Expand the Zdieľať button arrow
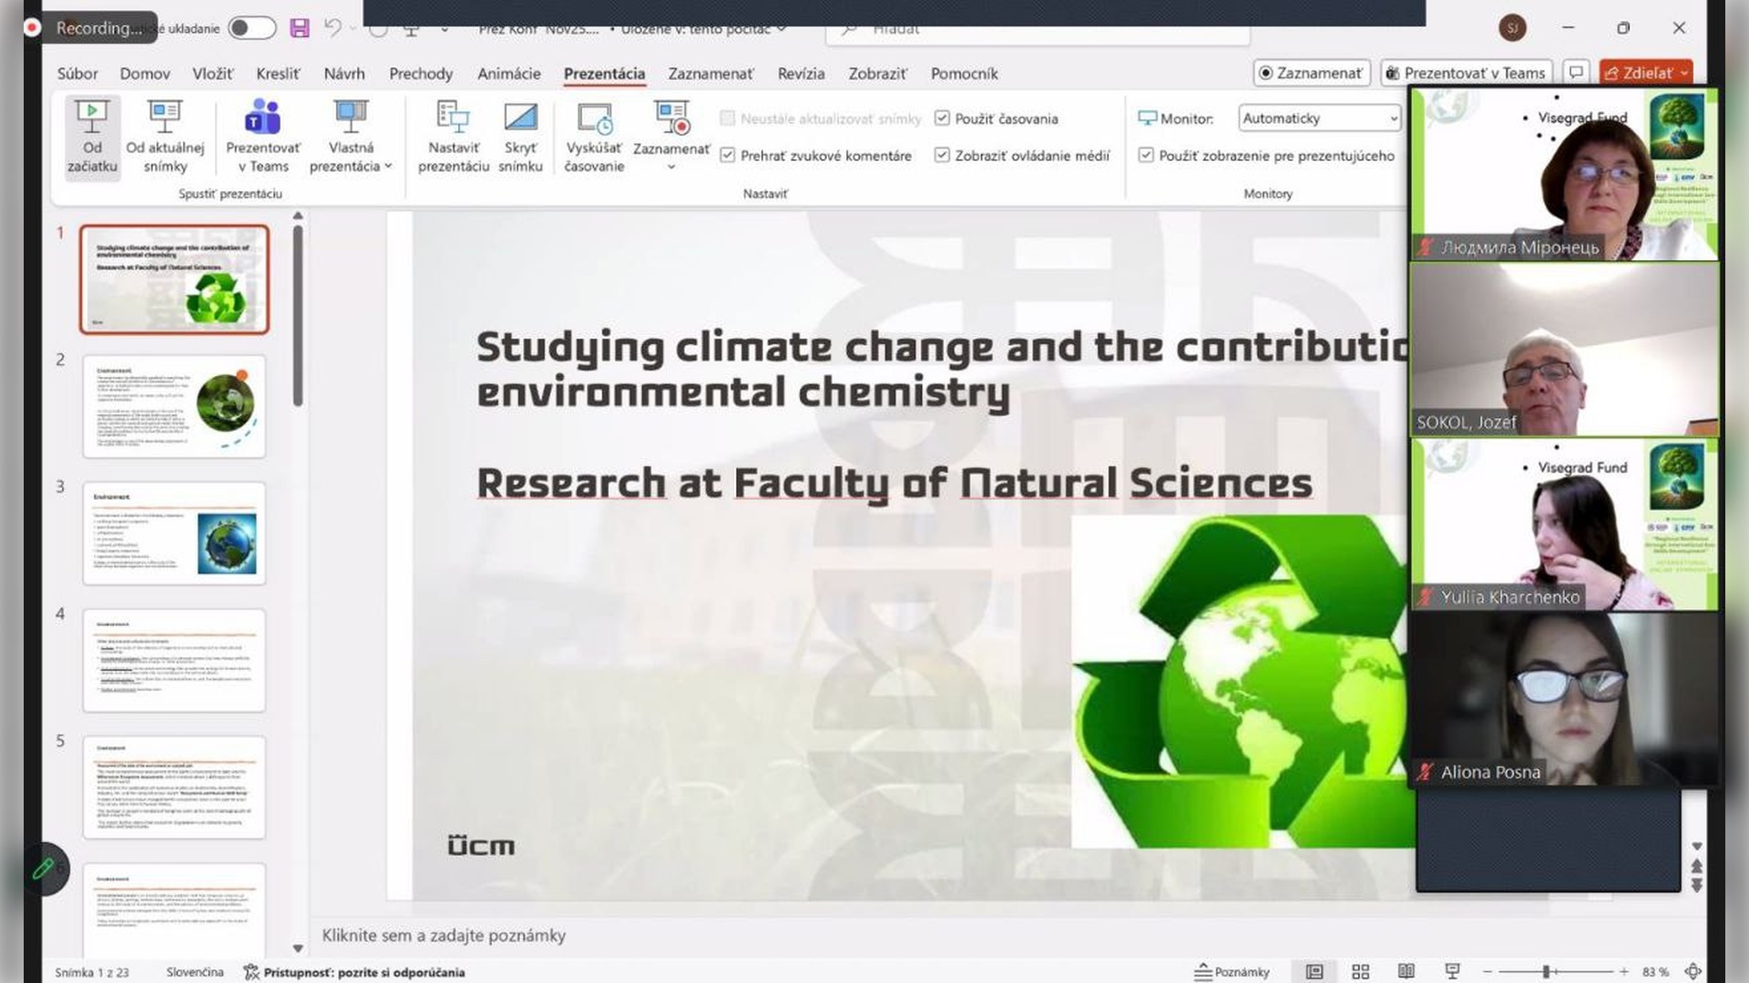Screen dimensions: 1749x983 click(x=1684, y=73)
